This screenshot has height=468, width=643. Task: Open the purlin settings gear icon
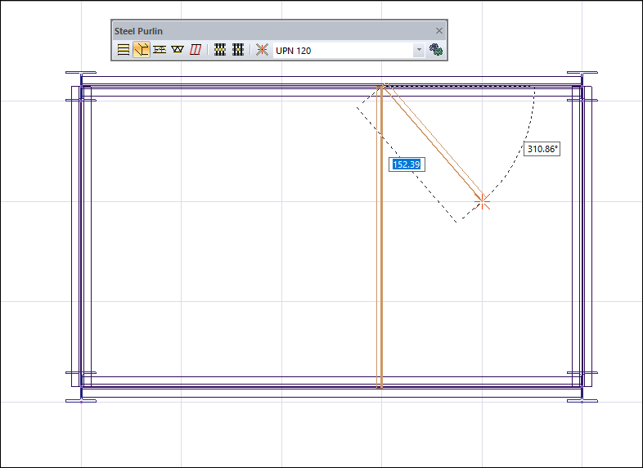(436, 50)
